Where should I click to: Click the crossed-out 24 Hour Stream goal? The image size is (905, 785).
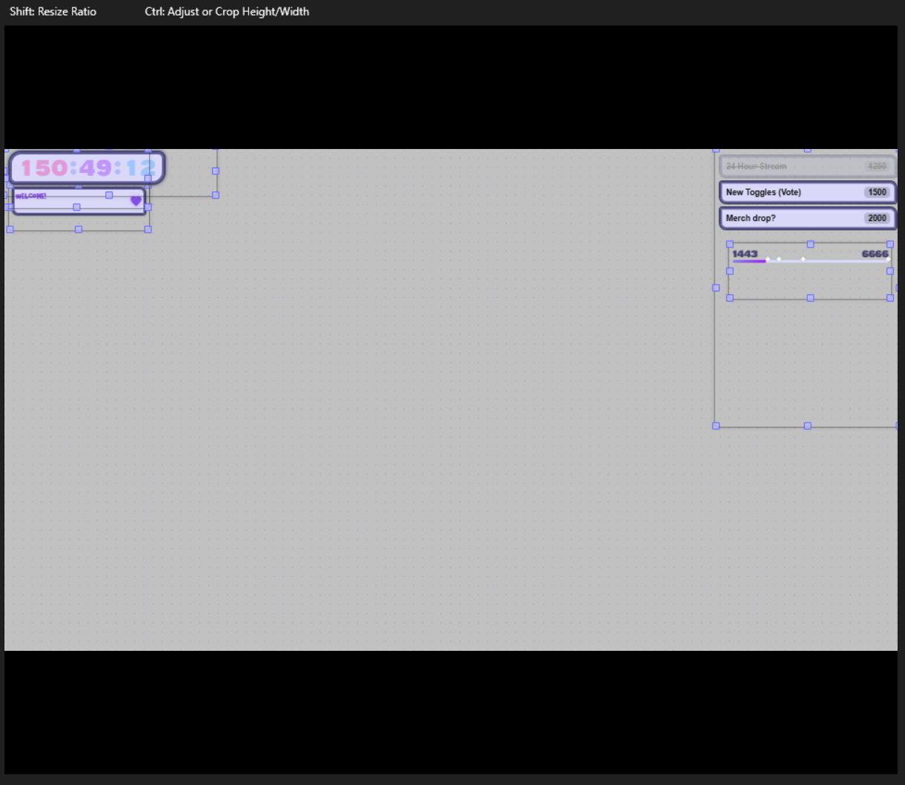click(756, 166)
